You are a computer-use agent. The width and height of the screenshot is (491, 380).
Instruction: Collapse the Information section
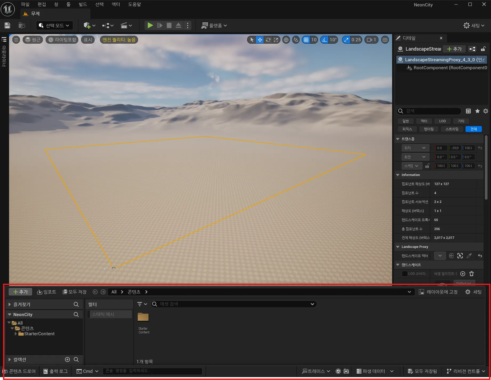click(x=398, y=175)
